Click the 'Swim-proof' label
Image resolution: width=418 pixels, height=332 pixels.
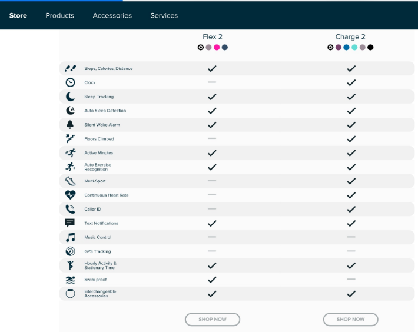(95, 280)
